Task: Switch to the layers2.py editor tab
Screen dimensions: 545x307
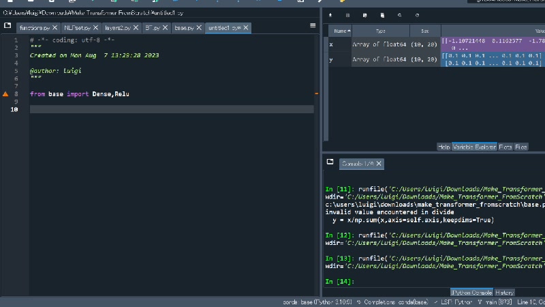Action: click(x=116, y=28)
